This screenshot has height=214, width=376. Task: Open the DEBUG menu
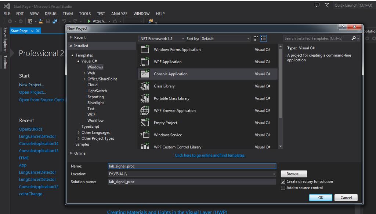51,14
